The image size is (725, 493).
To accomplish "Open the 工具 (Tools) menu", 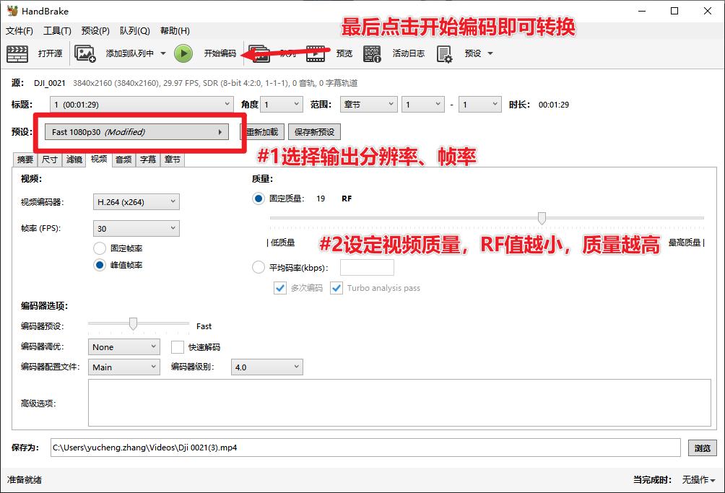I will (56, 32).
